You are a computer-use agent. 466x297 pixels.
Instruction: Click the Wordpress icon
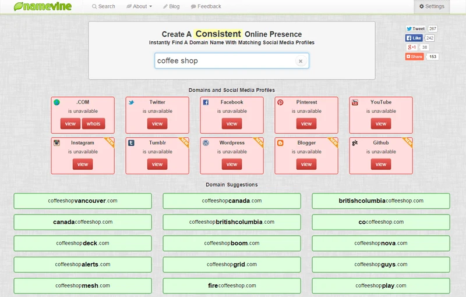point(206,143)
